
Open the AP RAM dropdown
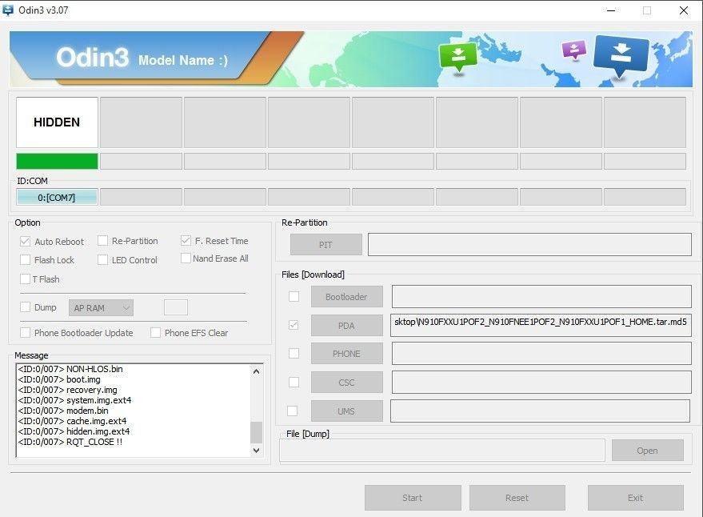[101, 308]
